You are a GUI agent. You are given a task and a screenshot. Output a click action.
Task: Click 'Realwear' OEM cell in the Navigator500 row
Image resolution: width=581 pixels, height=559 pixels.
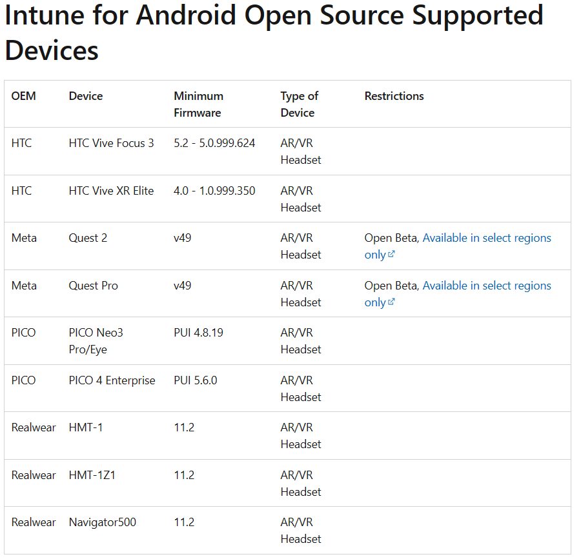click(34, 522)
